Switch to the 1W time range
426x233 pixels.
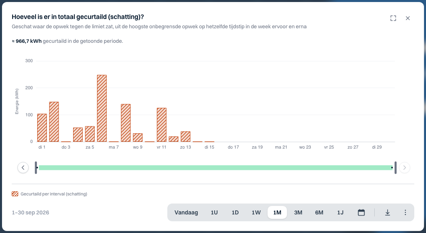pyautogui.click(x=256, y=212)
